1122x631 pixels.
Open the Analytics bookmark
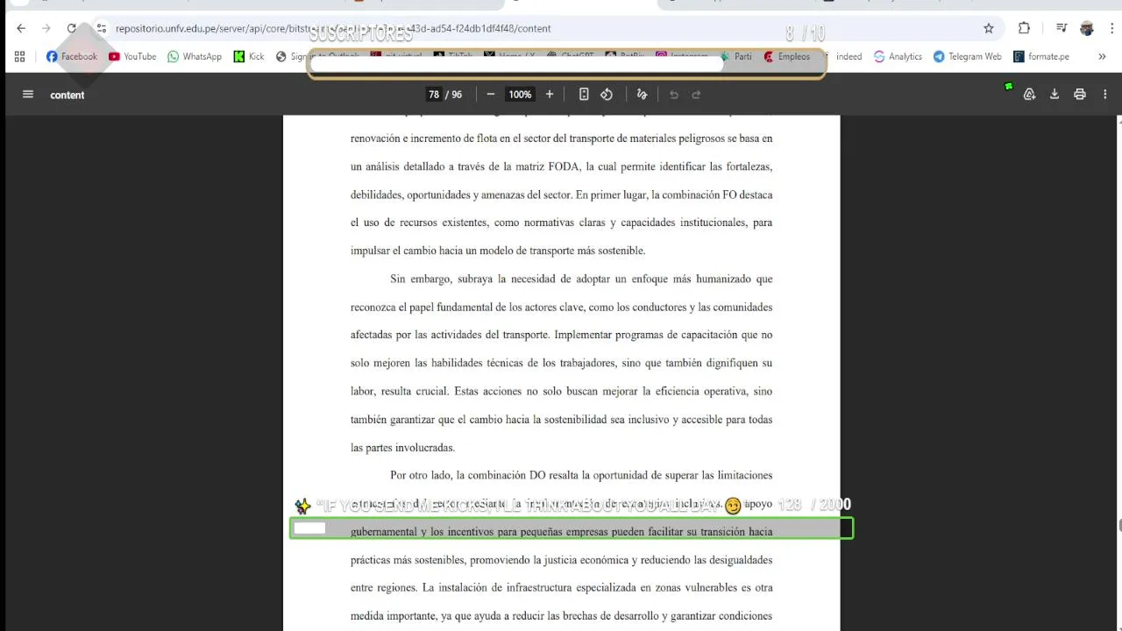(x=898, y=56)
